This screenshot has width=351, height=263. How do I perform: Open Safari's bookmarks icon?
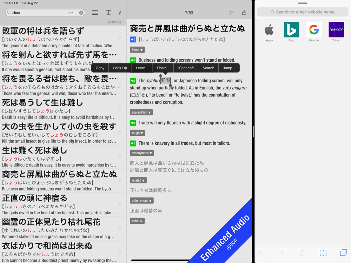point(323,253)
